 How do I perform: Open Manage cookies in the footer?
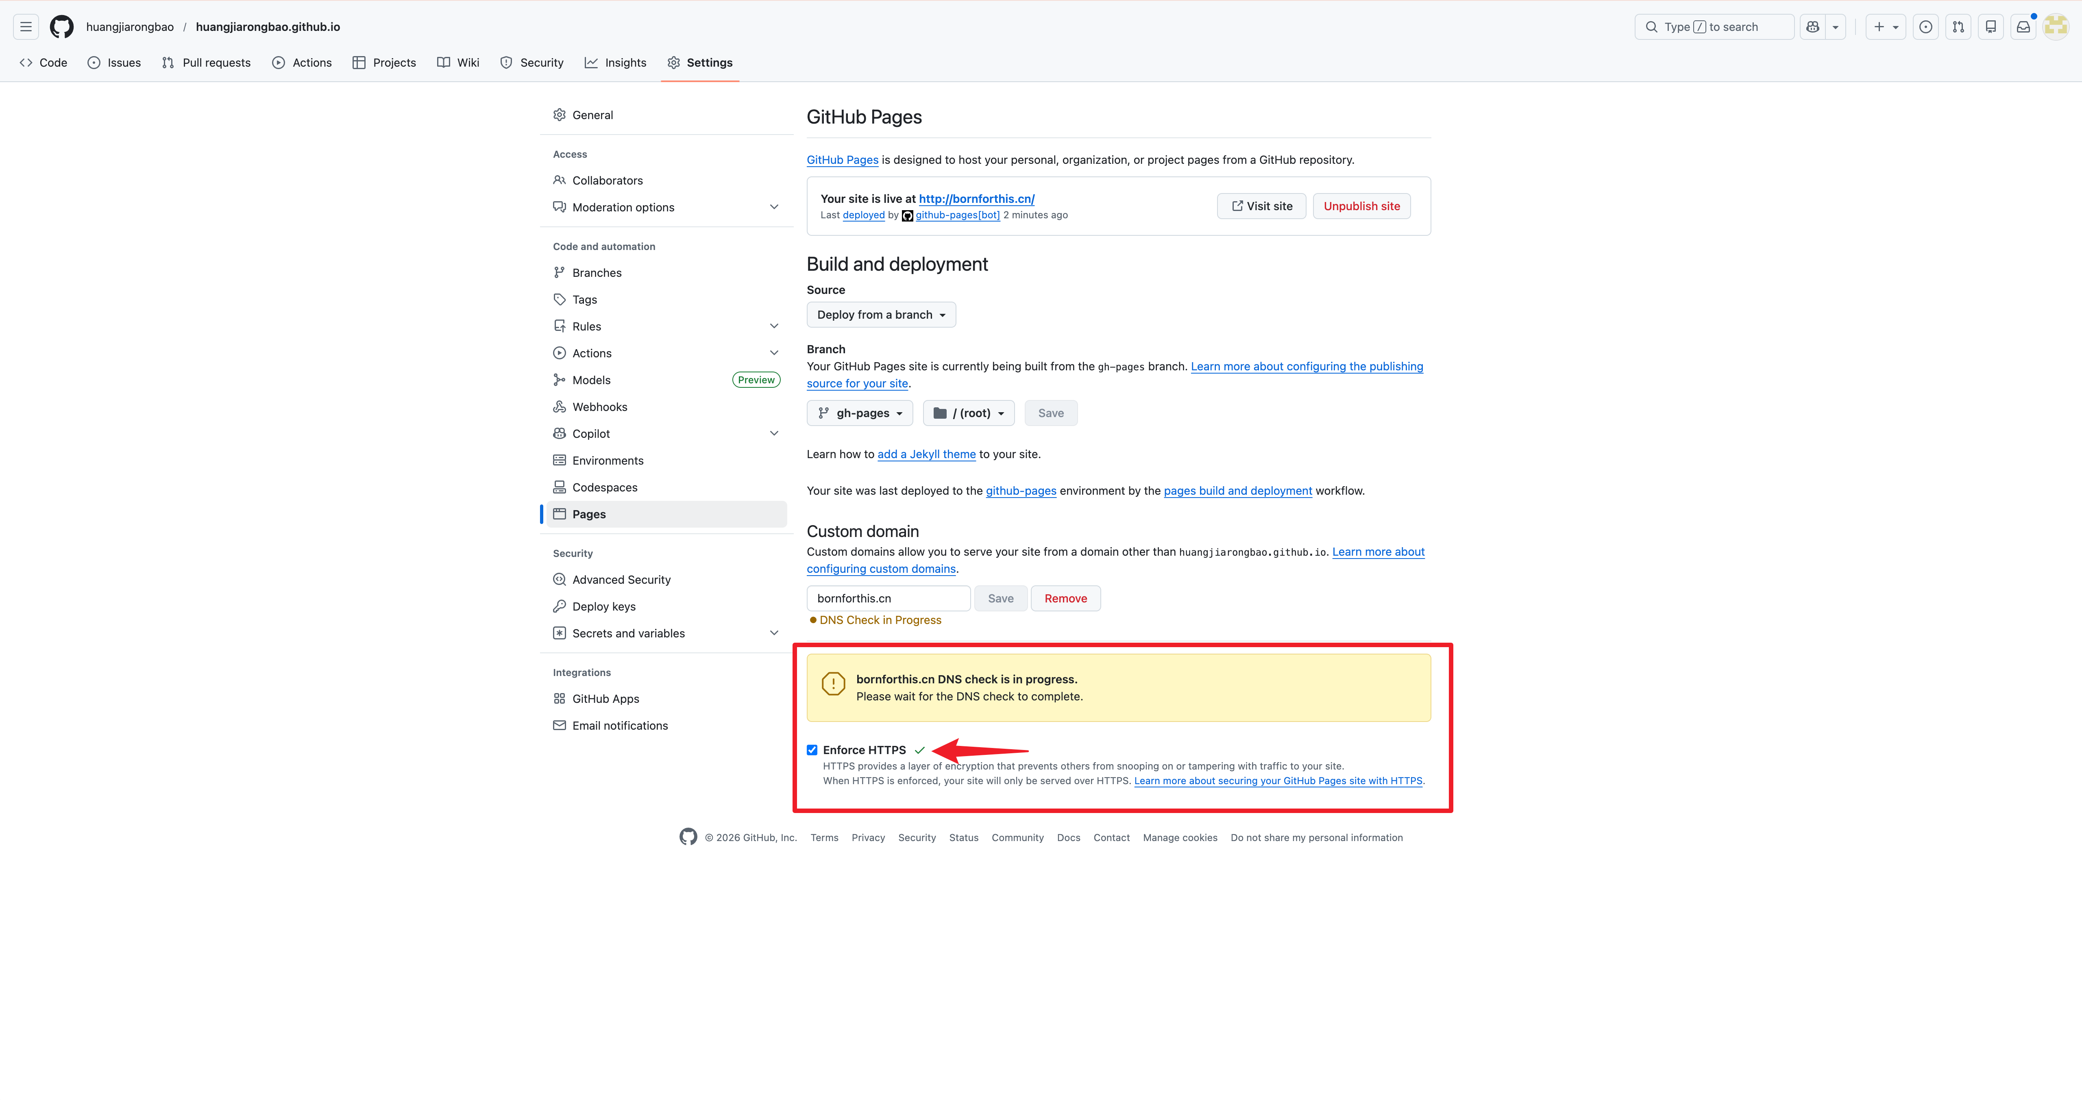tap(1180, 837)
